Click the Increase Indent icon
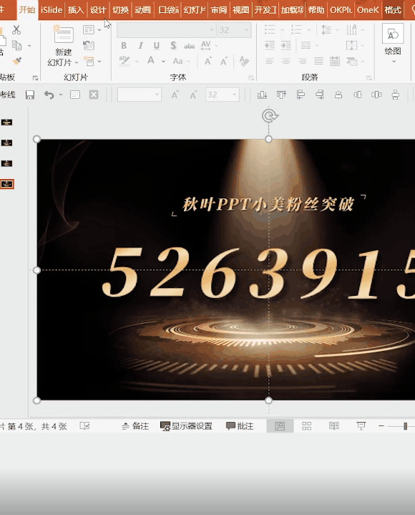415x515 pixels. coord(286,45)
